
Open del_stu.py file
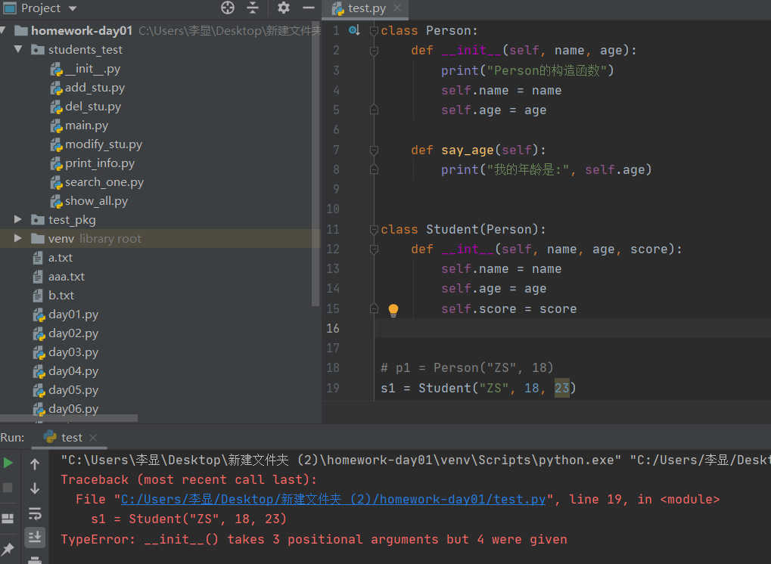click(x=86, y=107)
